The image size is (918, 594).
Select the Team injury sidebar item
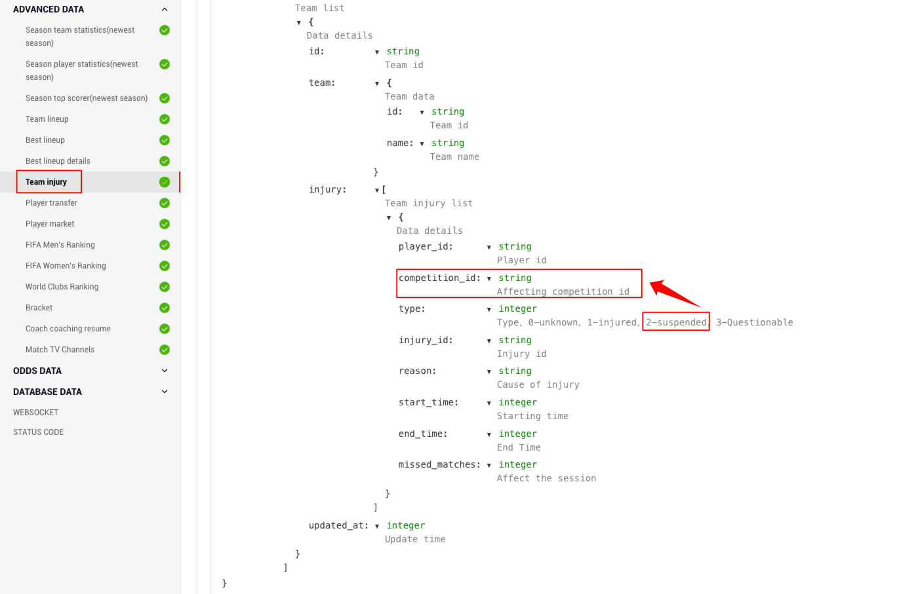point(47,182)
